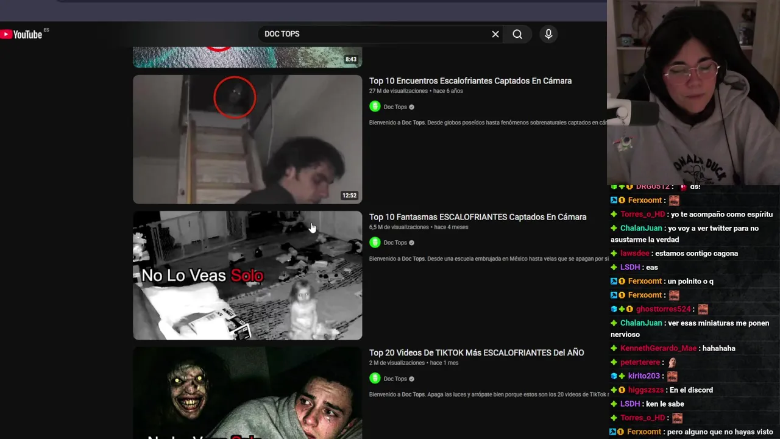780x439 pixels.
Task: Open Ferxoomt username on 'un polnito o q'
Action: coord(645,281)
